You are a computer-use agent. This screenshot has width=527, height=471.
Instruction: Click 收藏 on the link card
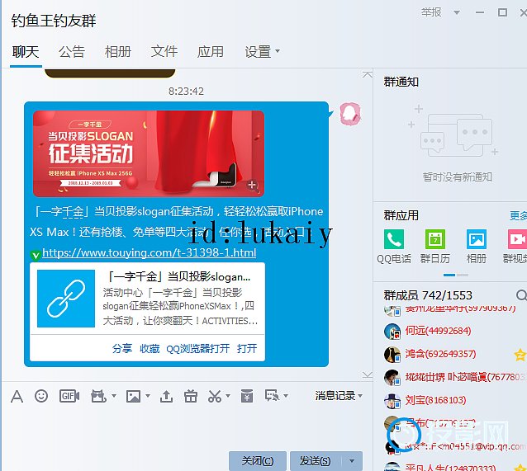(150, 348)
